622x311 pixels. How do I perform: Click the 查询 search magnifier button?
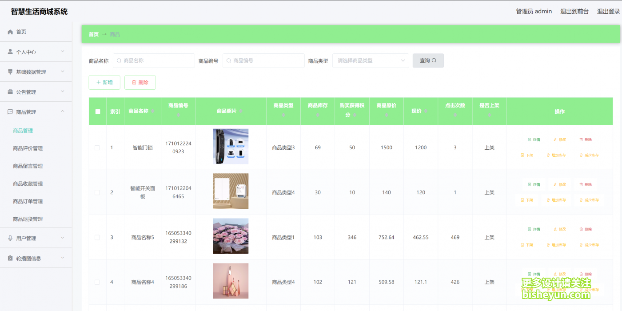(x=427, y=60)
